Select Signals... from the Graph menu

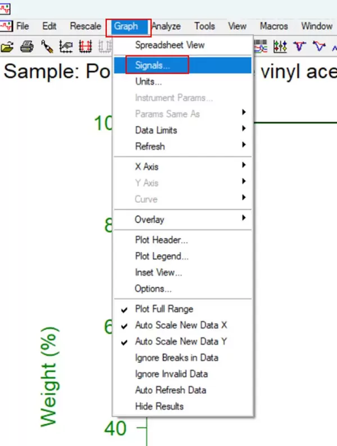(x=153, y=65)
